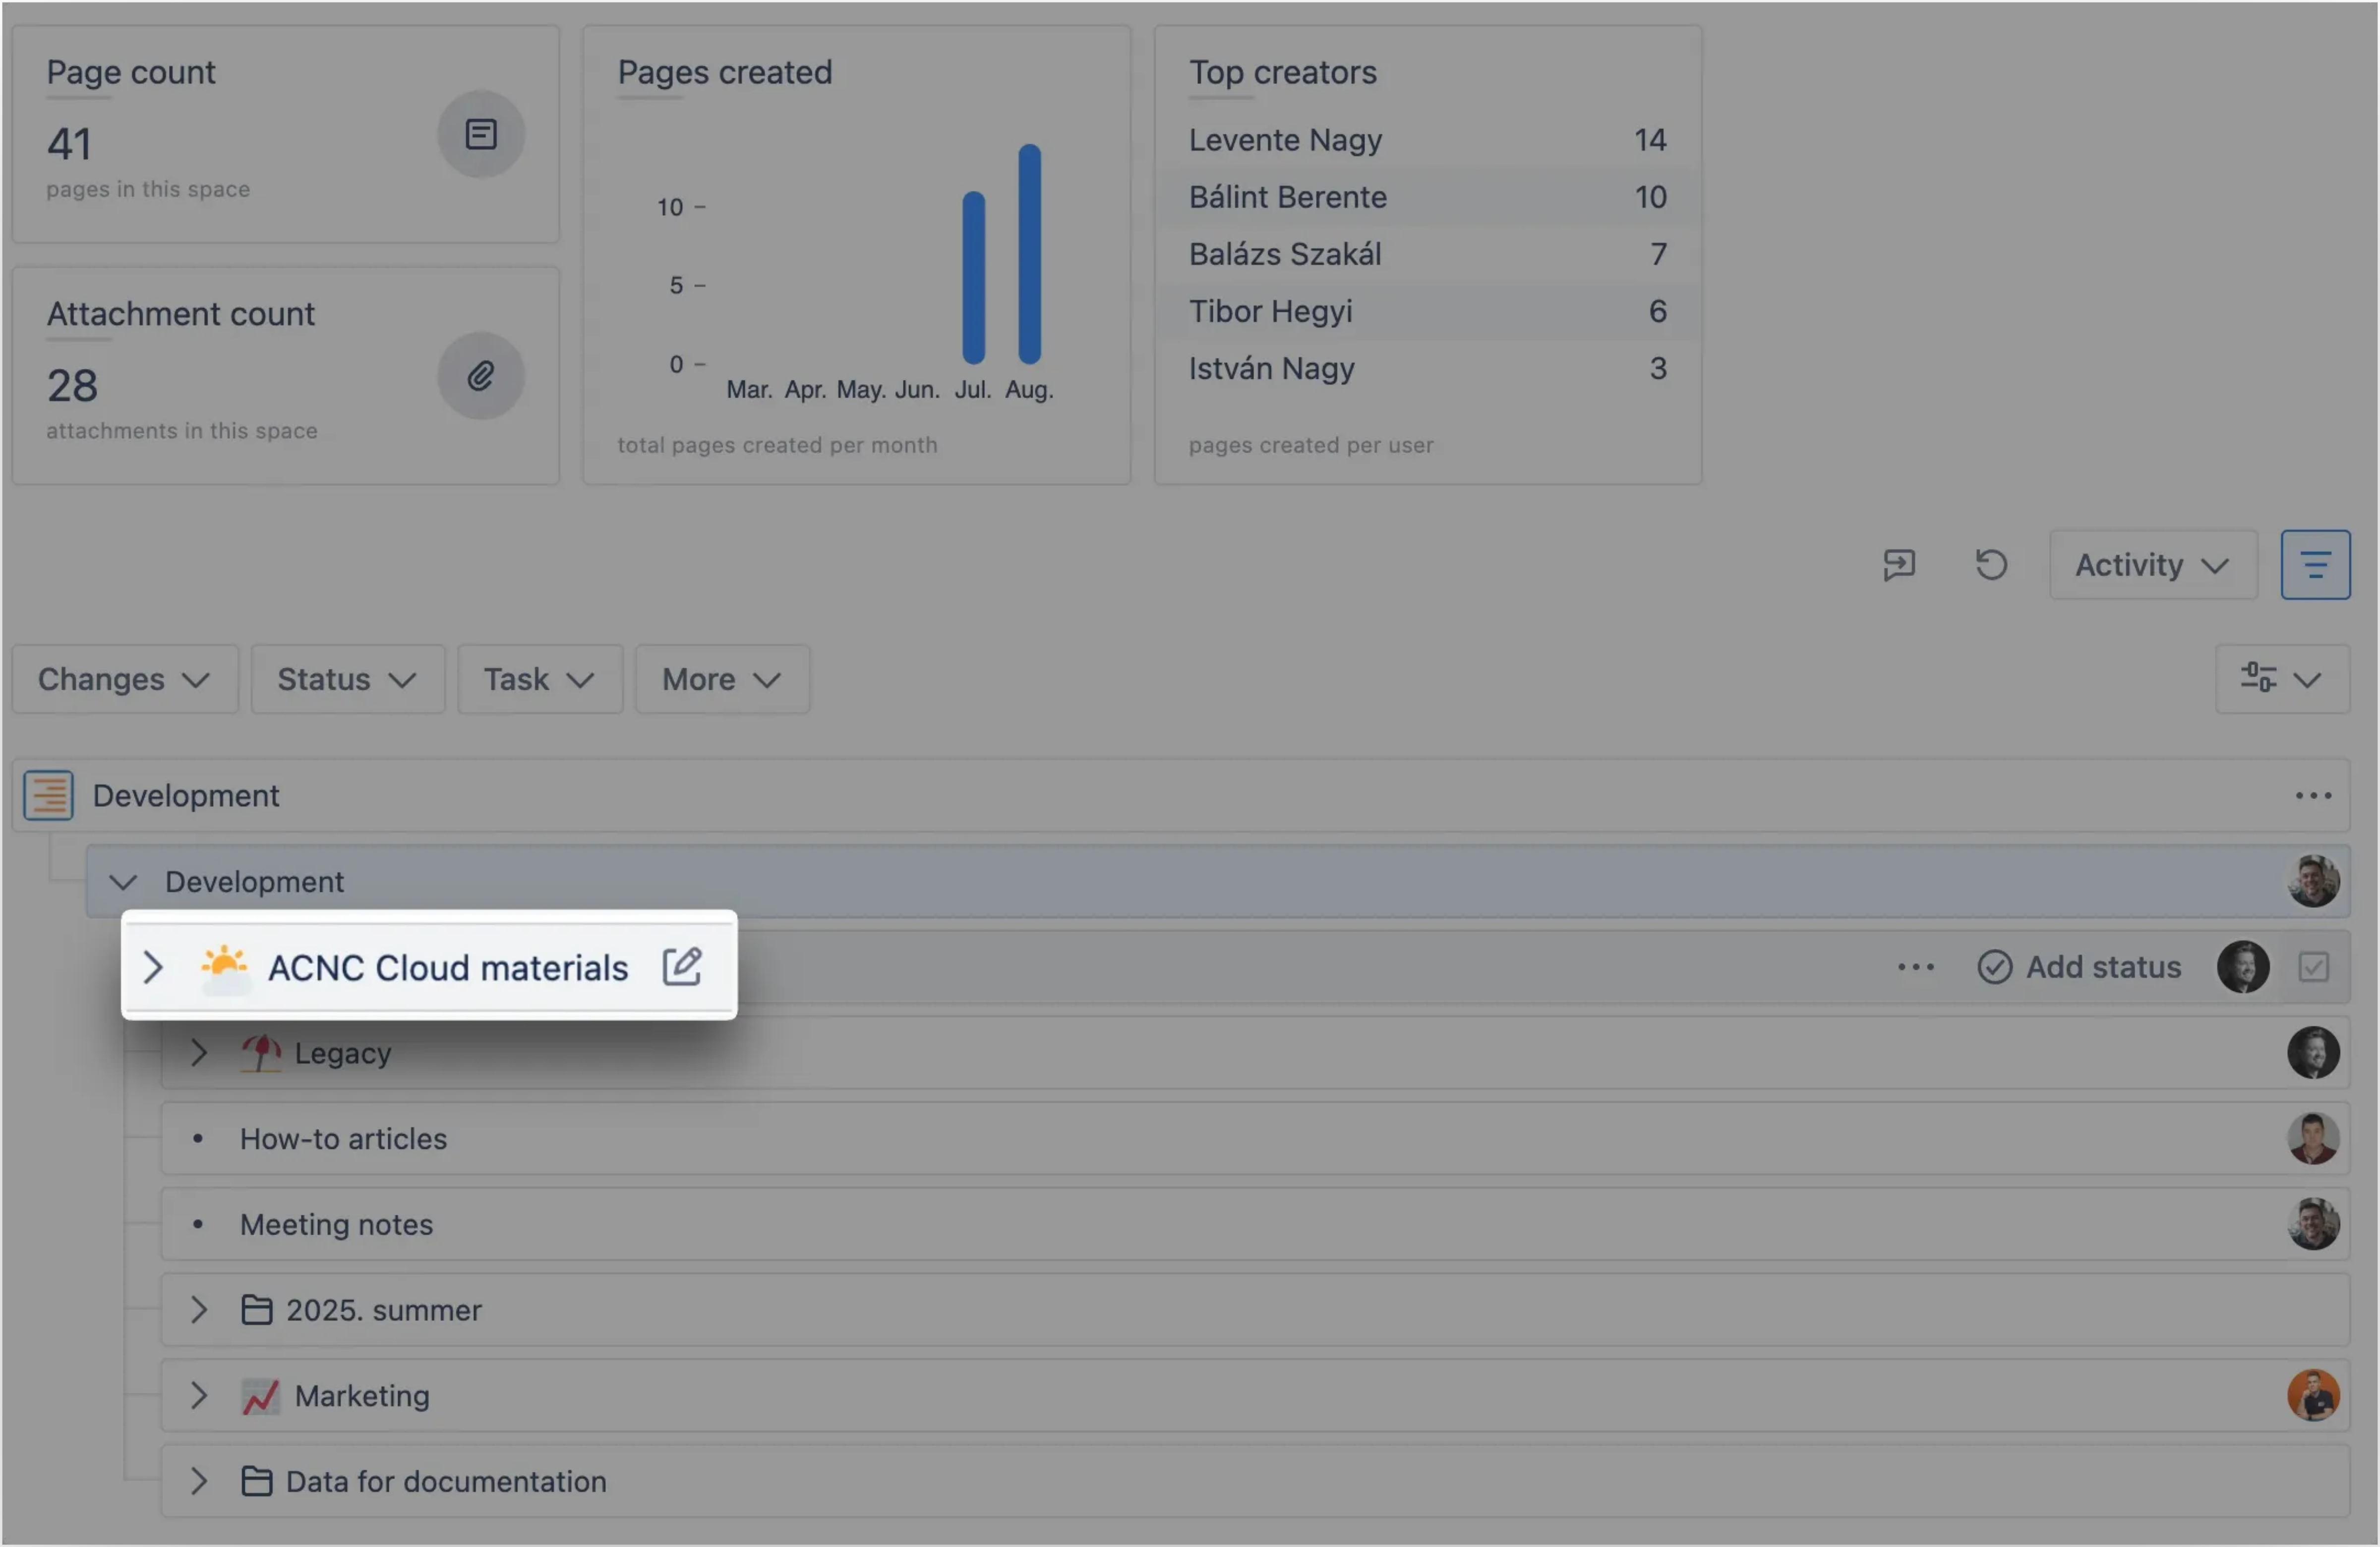The width and height of the screenshot is (2380, 1547).
Task: Open the More filters menu
Action: 721,680
